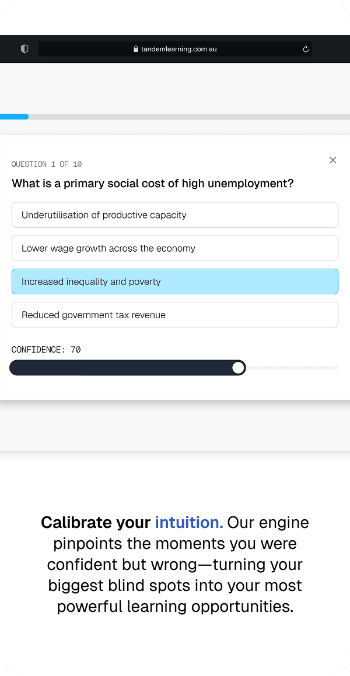Dismiss the quiz with the X icon

tap(332, 160)
